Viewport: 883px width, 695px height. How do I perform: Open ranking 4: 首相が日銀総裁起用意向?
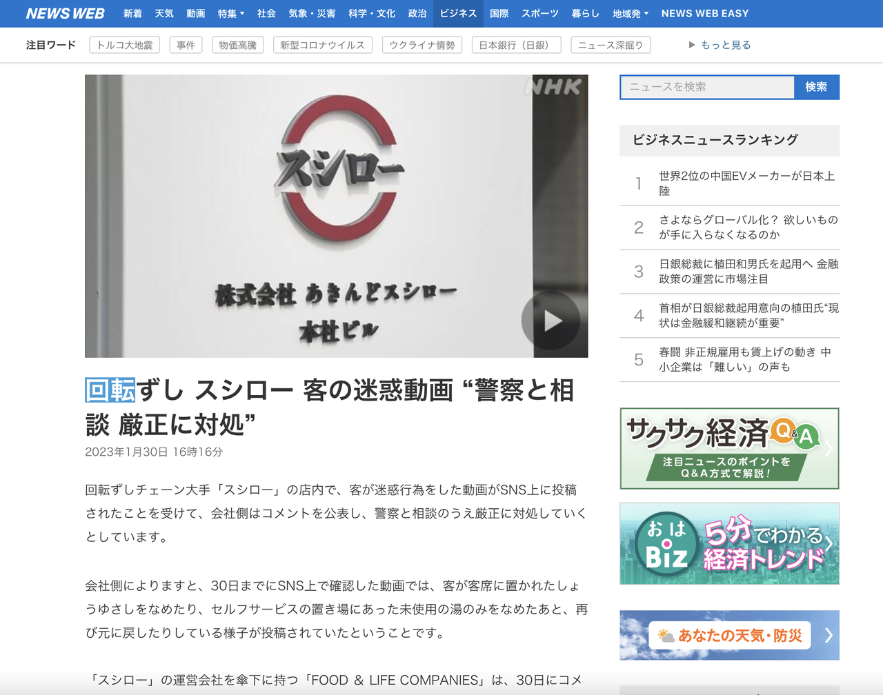pyautogui.click(x=730, y=316)
